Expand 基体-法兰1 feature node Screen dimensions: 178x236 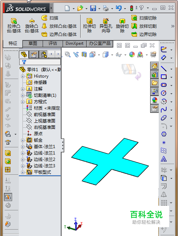(x=22, y=147)
